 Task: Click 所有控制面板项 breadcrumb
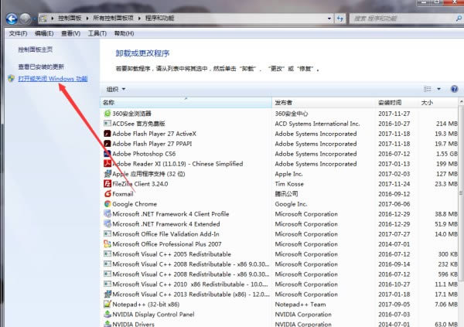pos(113,19)
